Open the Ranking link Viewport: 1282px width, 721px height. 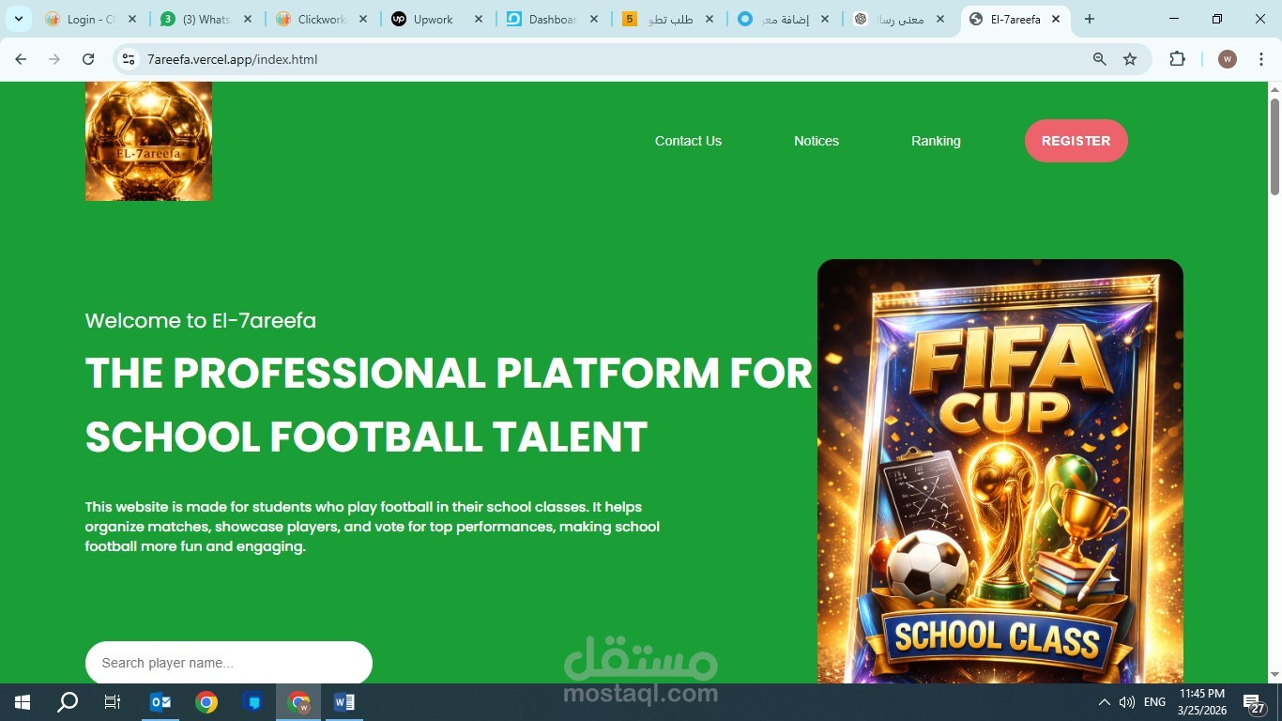pyautogui.click(x=936, y=141)
